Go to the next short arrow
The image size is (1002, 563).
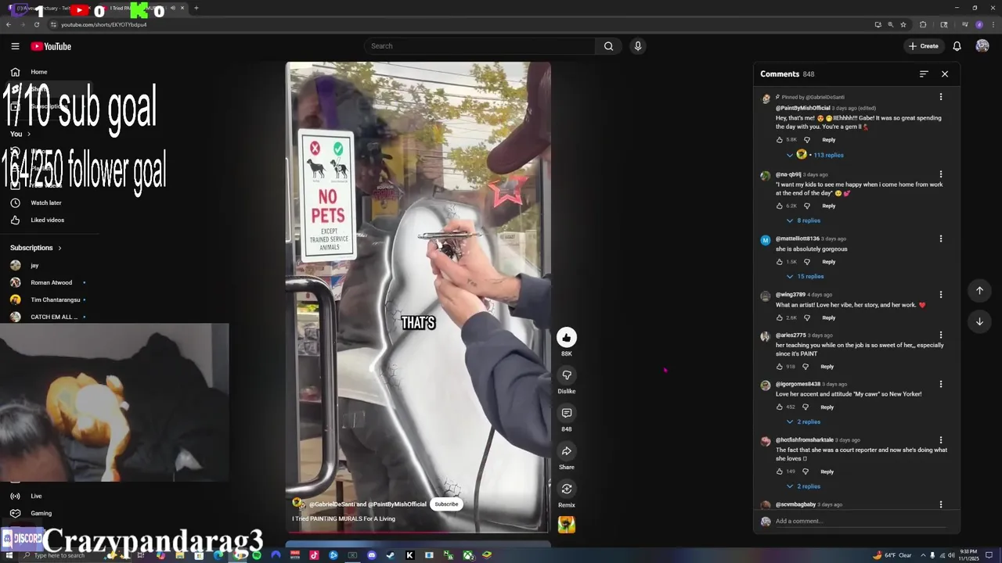979,321
